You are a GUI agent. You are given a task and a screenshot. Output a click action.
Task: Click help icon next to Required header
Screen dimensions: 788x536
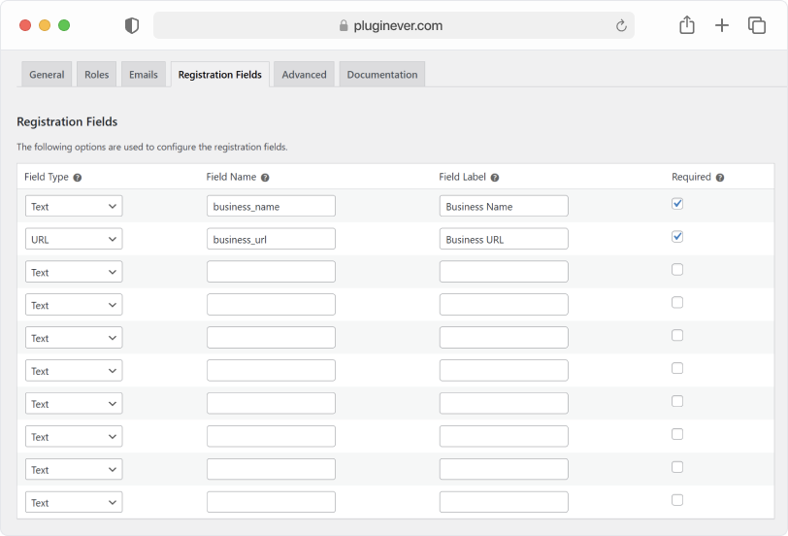[x=720, y=178]
